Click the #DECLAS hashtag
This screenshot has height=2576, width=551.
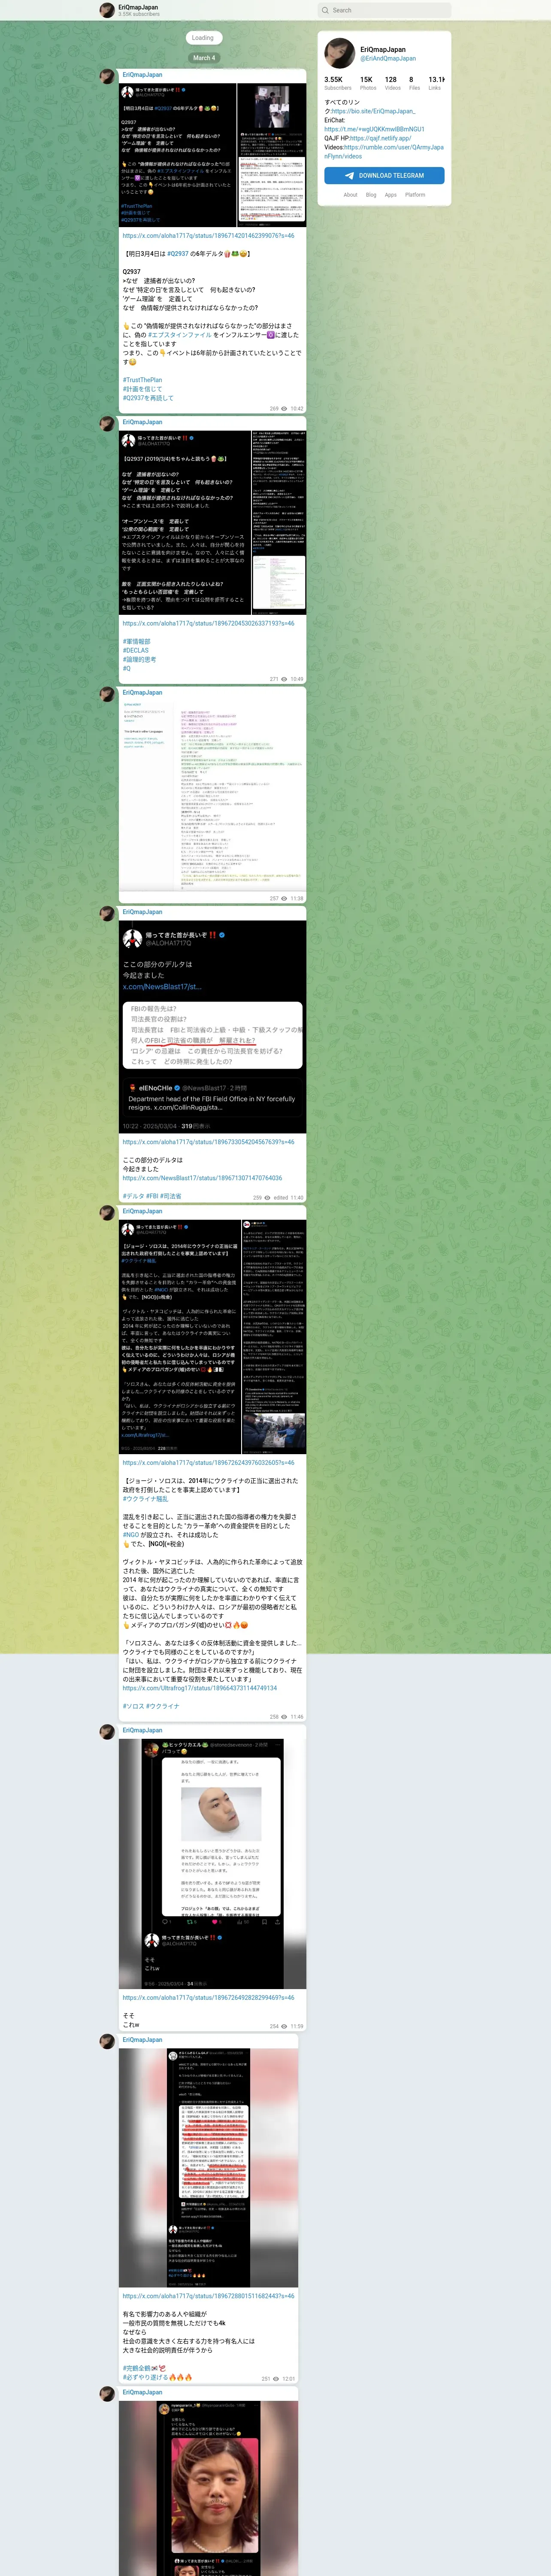pos(136,650)
